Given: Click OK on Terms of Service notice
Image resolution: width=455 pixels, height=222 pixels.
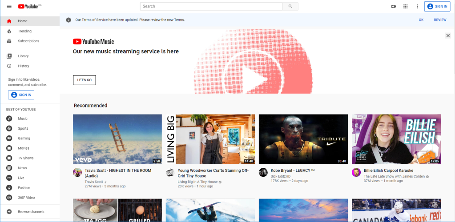Looking at the screenshot, I should tap(421, 20).
